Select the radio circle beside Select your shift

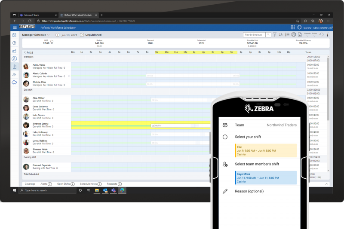(225, 137)
